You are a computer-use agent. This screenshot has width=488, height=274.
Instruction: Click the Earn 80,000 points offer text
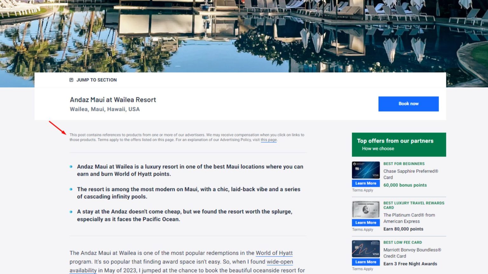point(403,229)
